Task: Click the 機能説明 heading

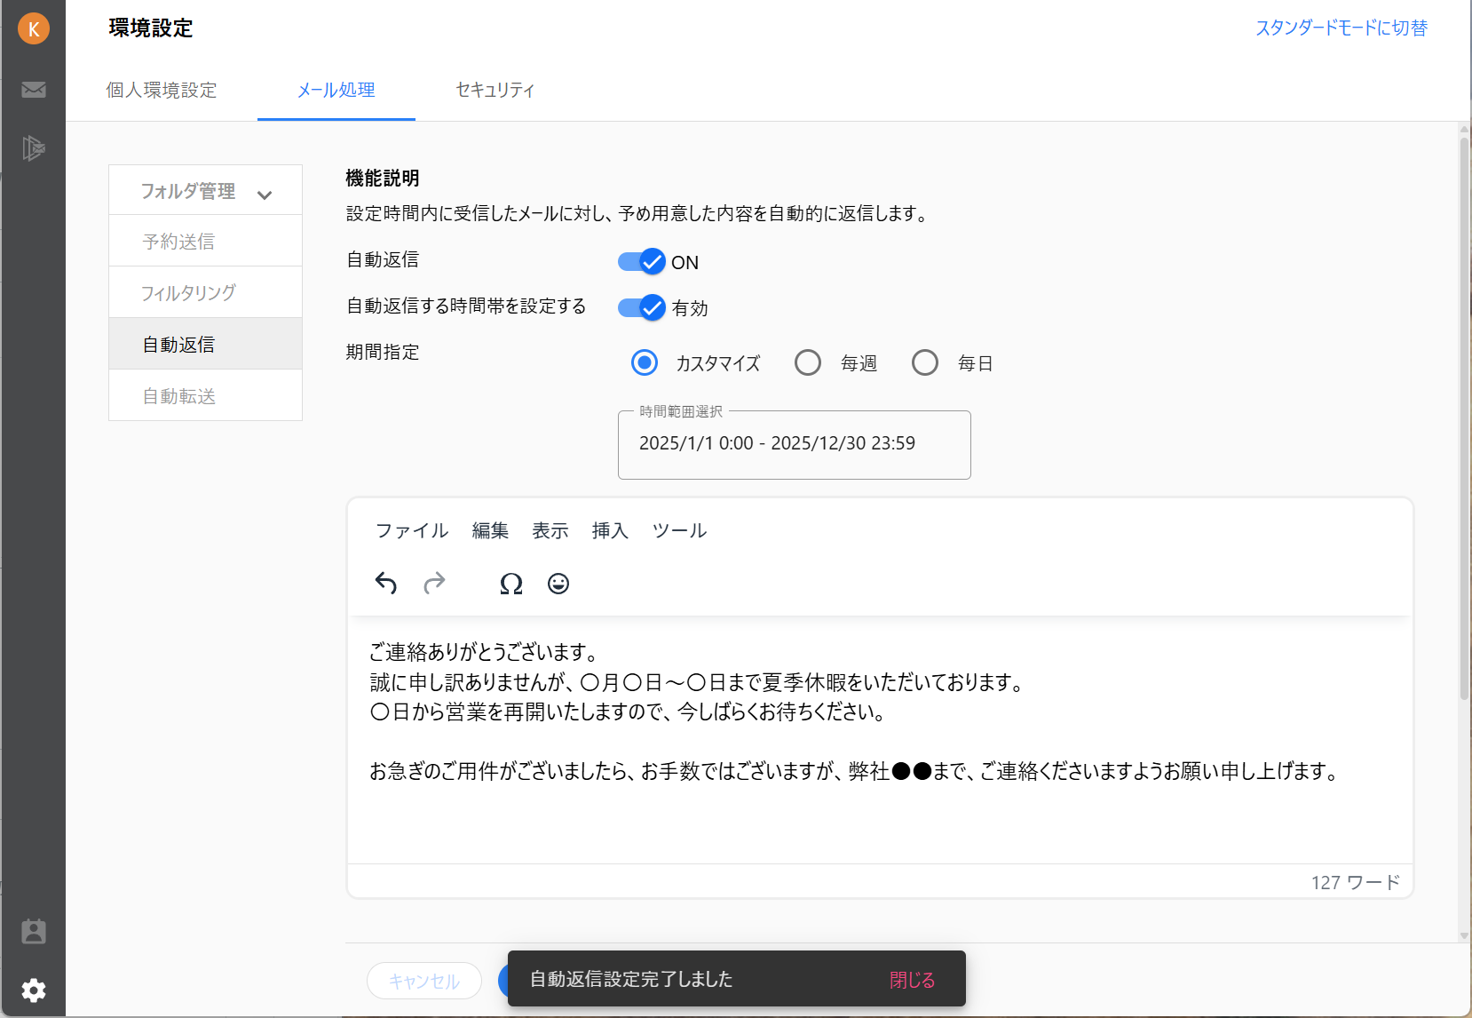Action: coord(383,178)
